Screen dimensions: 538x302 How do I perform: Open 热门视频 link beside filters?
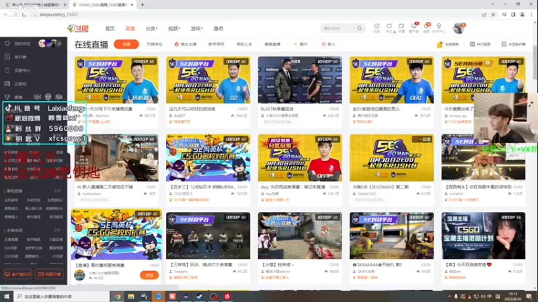click(x=480, y=44)
